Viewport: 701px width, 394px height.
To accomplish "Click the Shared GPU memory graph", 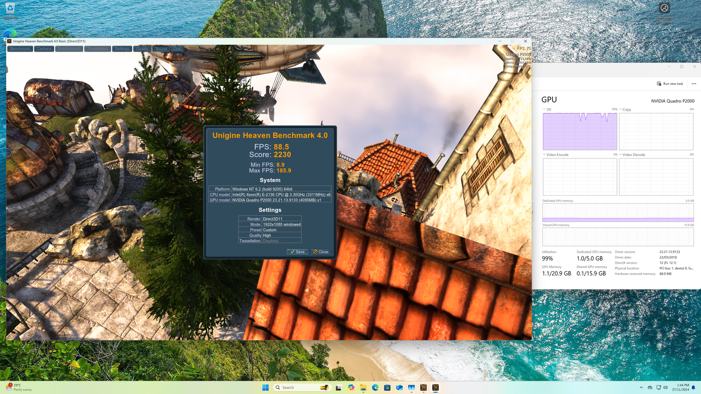I will [x=618, y=237].
